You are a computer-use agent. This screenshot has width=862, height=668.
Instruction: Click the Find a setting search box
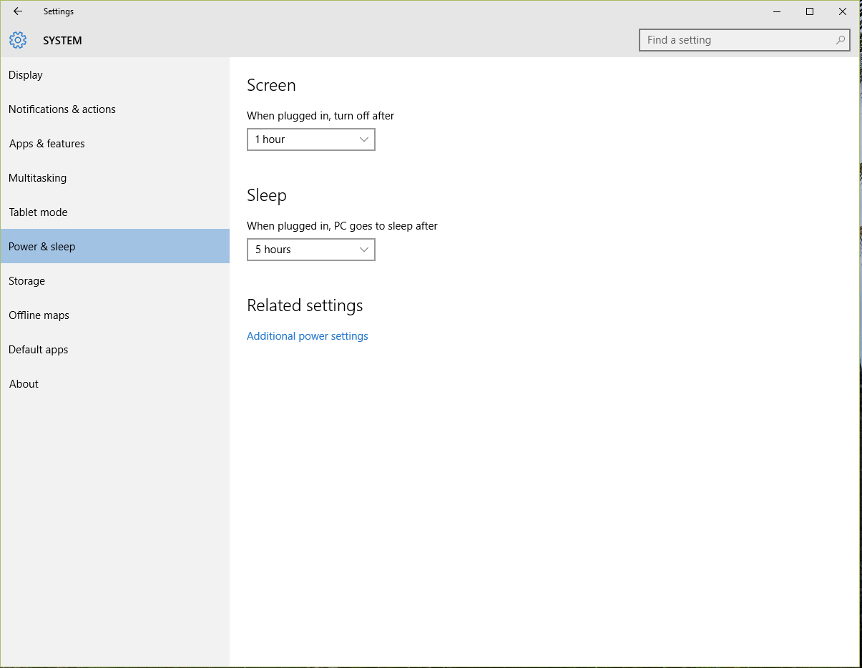pyautogui.click(x=737, y=40)
